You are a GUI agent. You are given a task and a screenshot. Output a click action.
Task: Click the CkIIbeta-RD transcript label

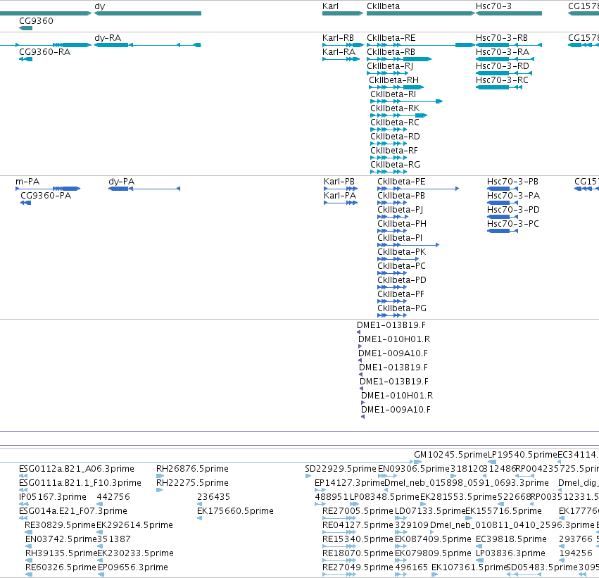point(395,137)
